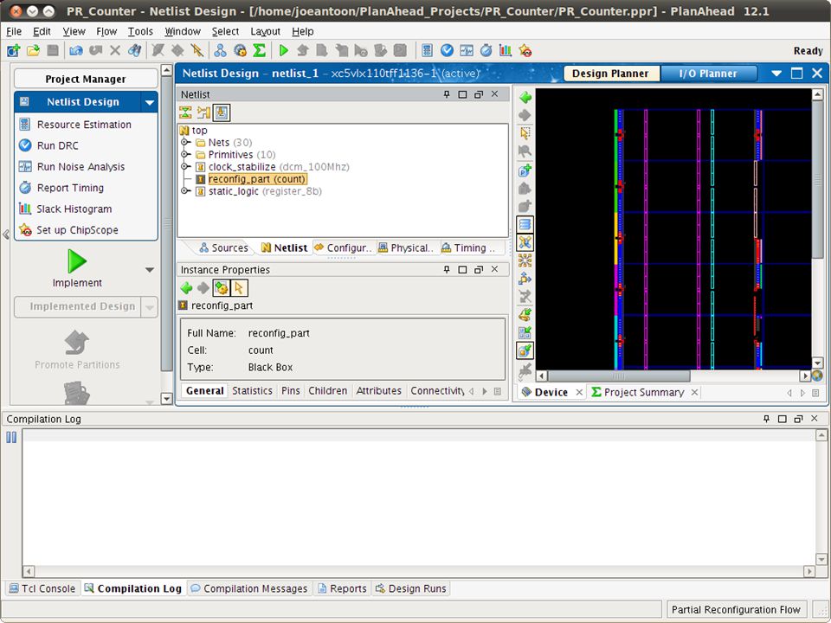This screenshot has height=623, width=831.
Task: Click the select area cursor tool in Device view
Action: coord(525,133)
